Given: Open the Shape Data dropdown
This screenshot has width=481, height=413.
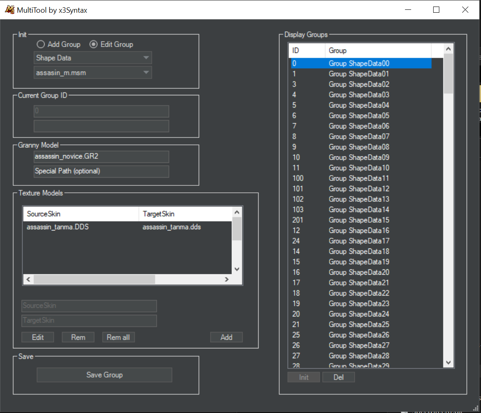Looking at the screenshot, I should 93,58.
